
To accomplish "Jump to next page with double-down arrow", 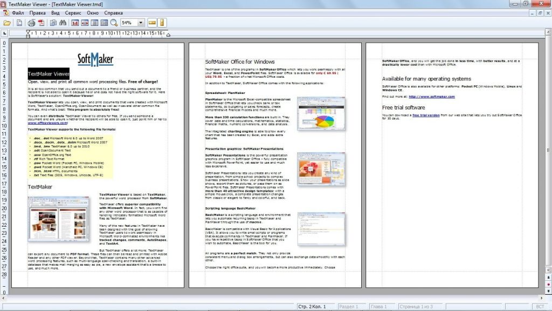I will (x=548, y=291).
